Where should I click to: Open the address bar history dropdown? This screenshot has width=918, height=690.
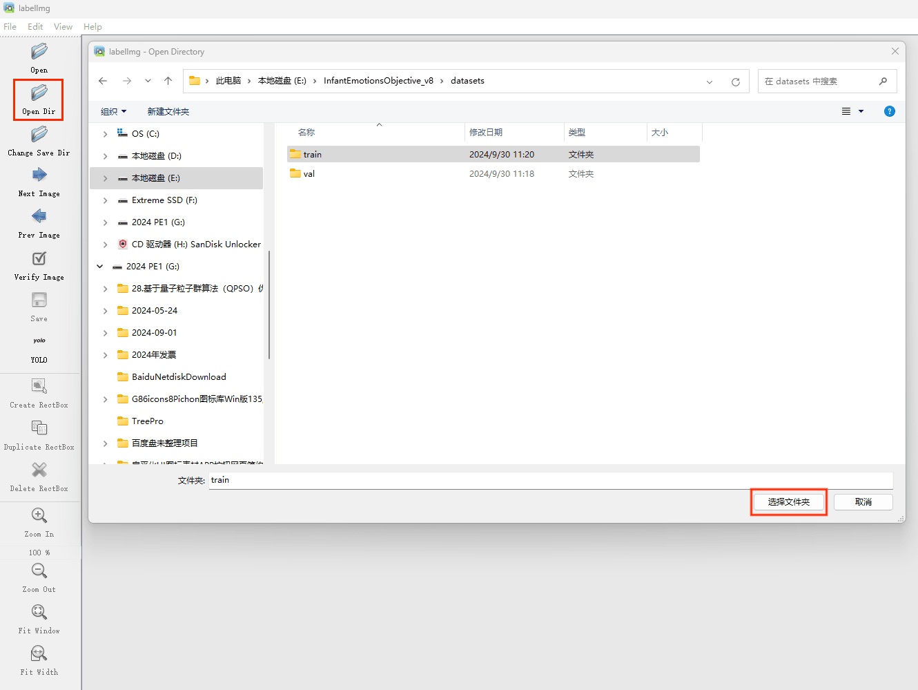tap(710, 82)
